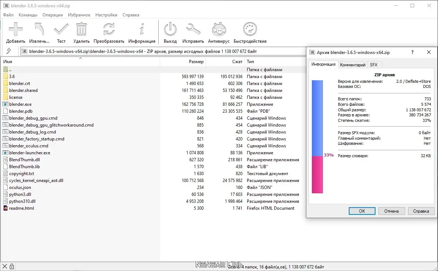Click the Извлечь (Extract) toolbar icon
The image size is (438, 271).
[39, 29]
